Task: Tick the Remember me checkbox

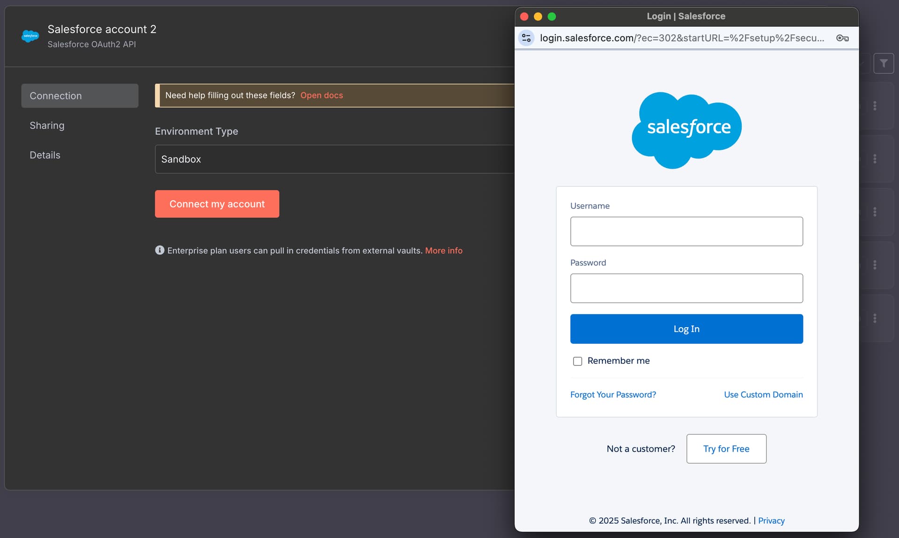Action: tap(577, 361)
